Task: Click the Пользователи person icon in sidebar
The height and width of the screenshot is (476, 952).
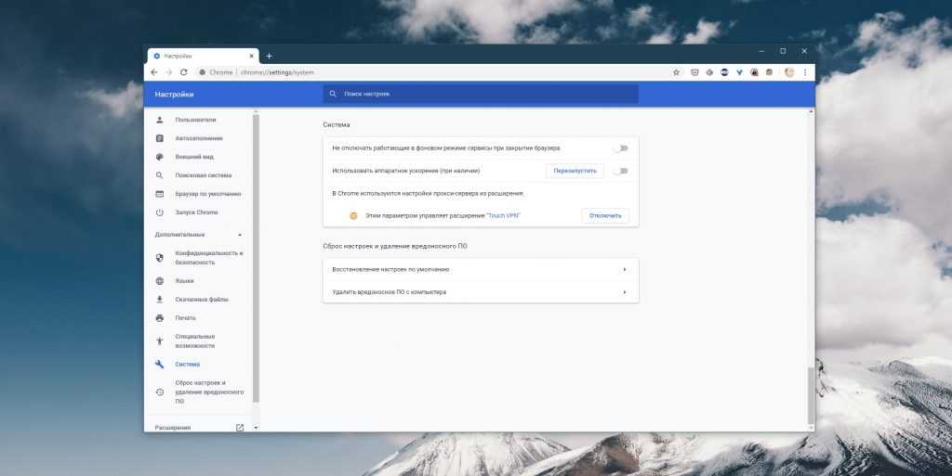Action: pos(160,120)
